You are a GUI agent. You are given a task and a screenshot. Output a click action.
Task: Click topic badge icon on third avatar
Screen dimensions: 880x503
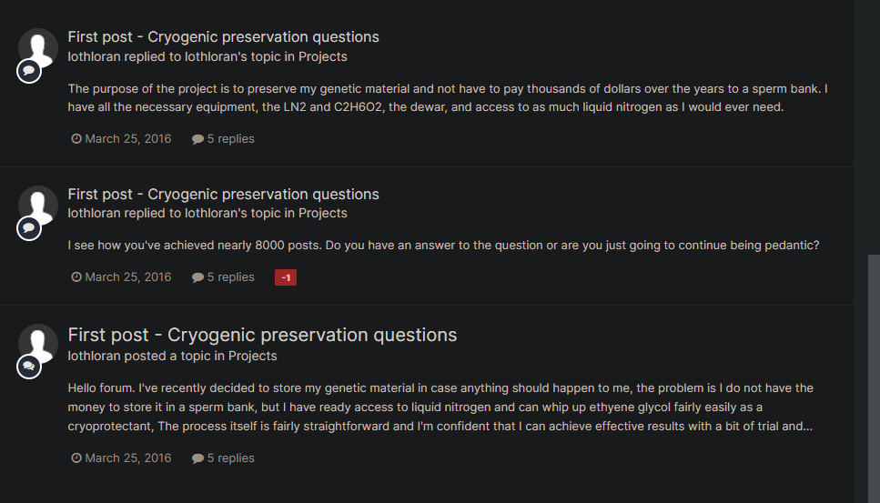point(29,367)
